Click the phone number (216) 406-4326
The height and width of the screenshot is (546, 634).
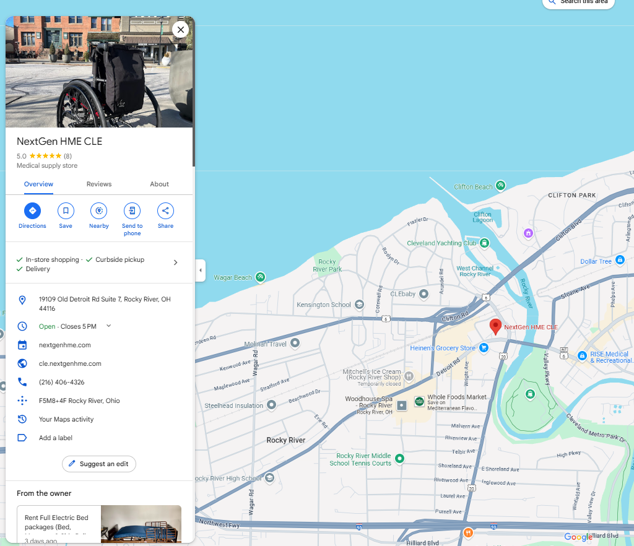click(x=61, y=383)
